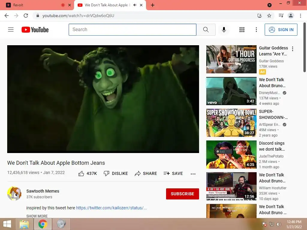Open the network tray icon

click(271, 224)
